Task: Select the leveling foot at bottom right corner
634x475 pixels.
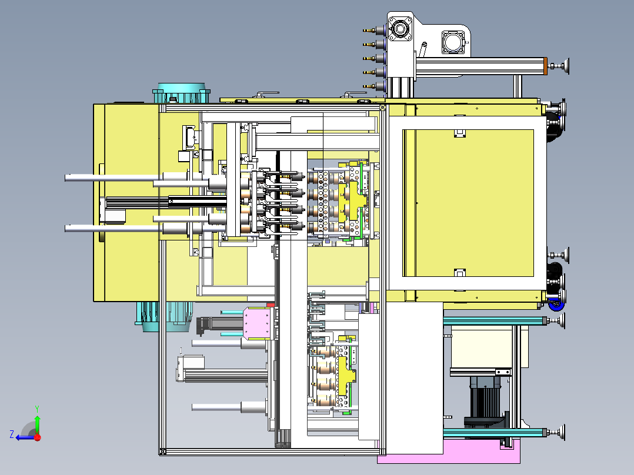Action: click(x=556, y=433)
